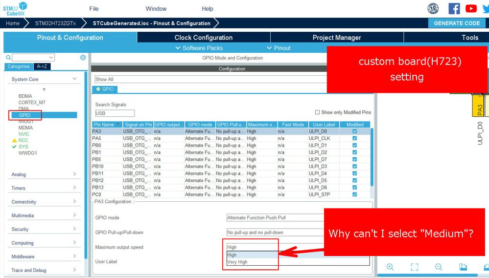Select the ULPI_CLK user label cell
Viewport: 489px width, 278px height.
click(324, 138)
